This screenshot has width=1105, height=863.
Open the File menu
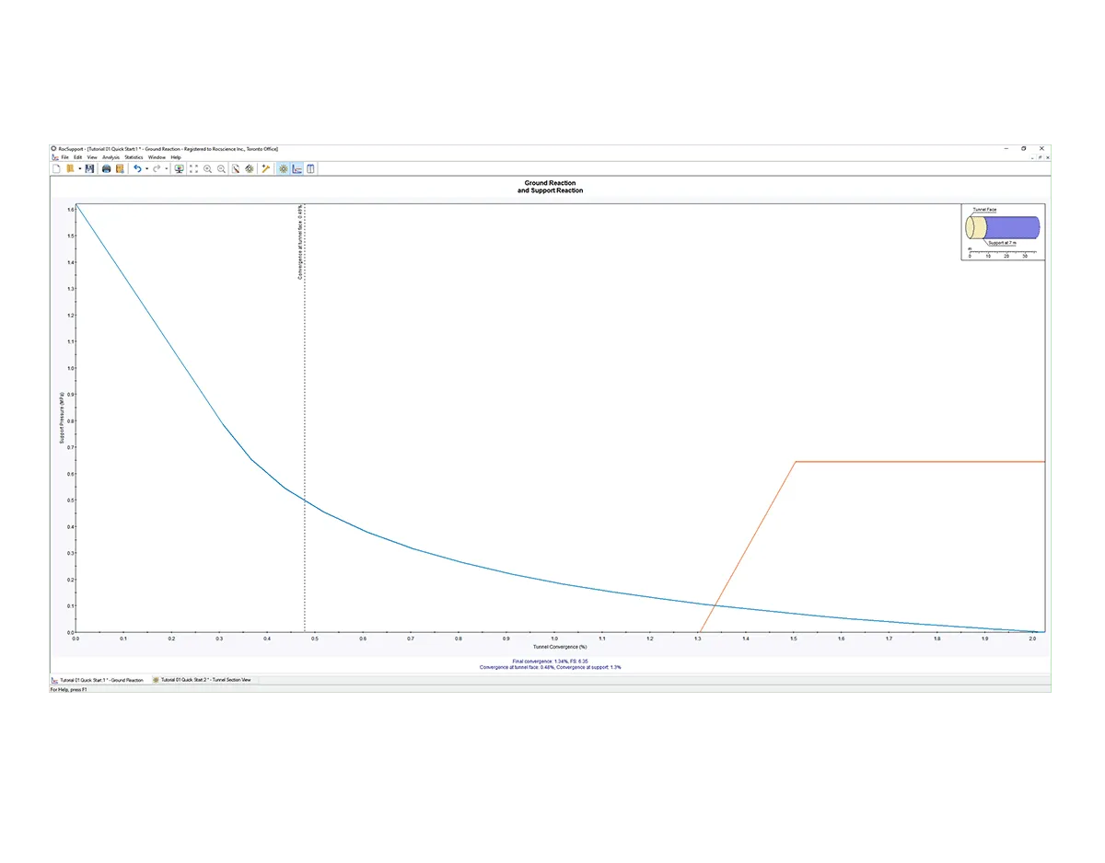pyautogui.click(x=64, y=157)
